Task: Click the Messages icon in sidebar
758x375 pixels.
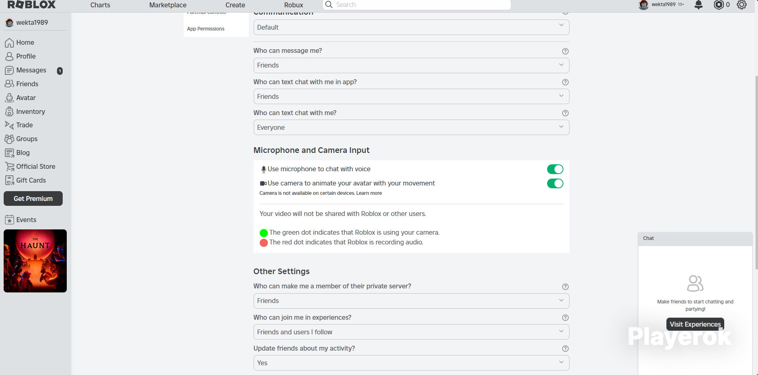Action: tap(9, 70)
